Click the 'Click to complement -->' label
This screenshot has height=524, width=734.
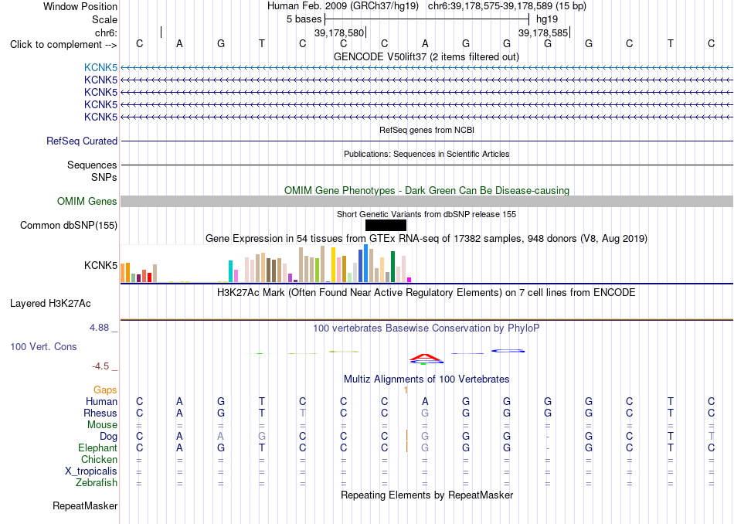(63, 45)
